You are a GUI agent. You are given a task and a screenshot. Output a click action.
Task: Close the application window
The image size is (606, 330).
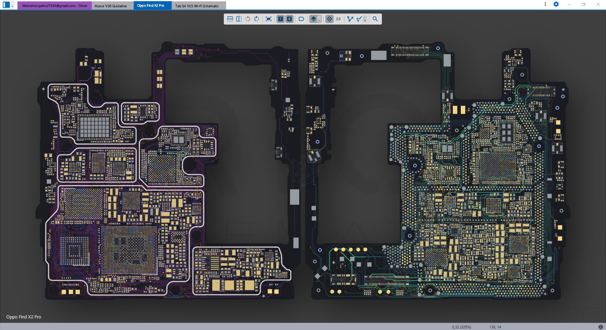(x=598, y=4)
